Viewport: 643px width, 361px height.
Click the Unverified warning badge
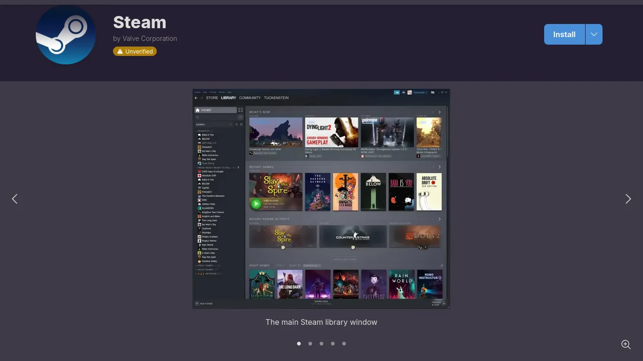click(x=135, y=51)
